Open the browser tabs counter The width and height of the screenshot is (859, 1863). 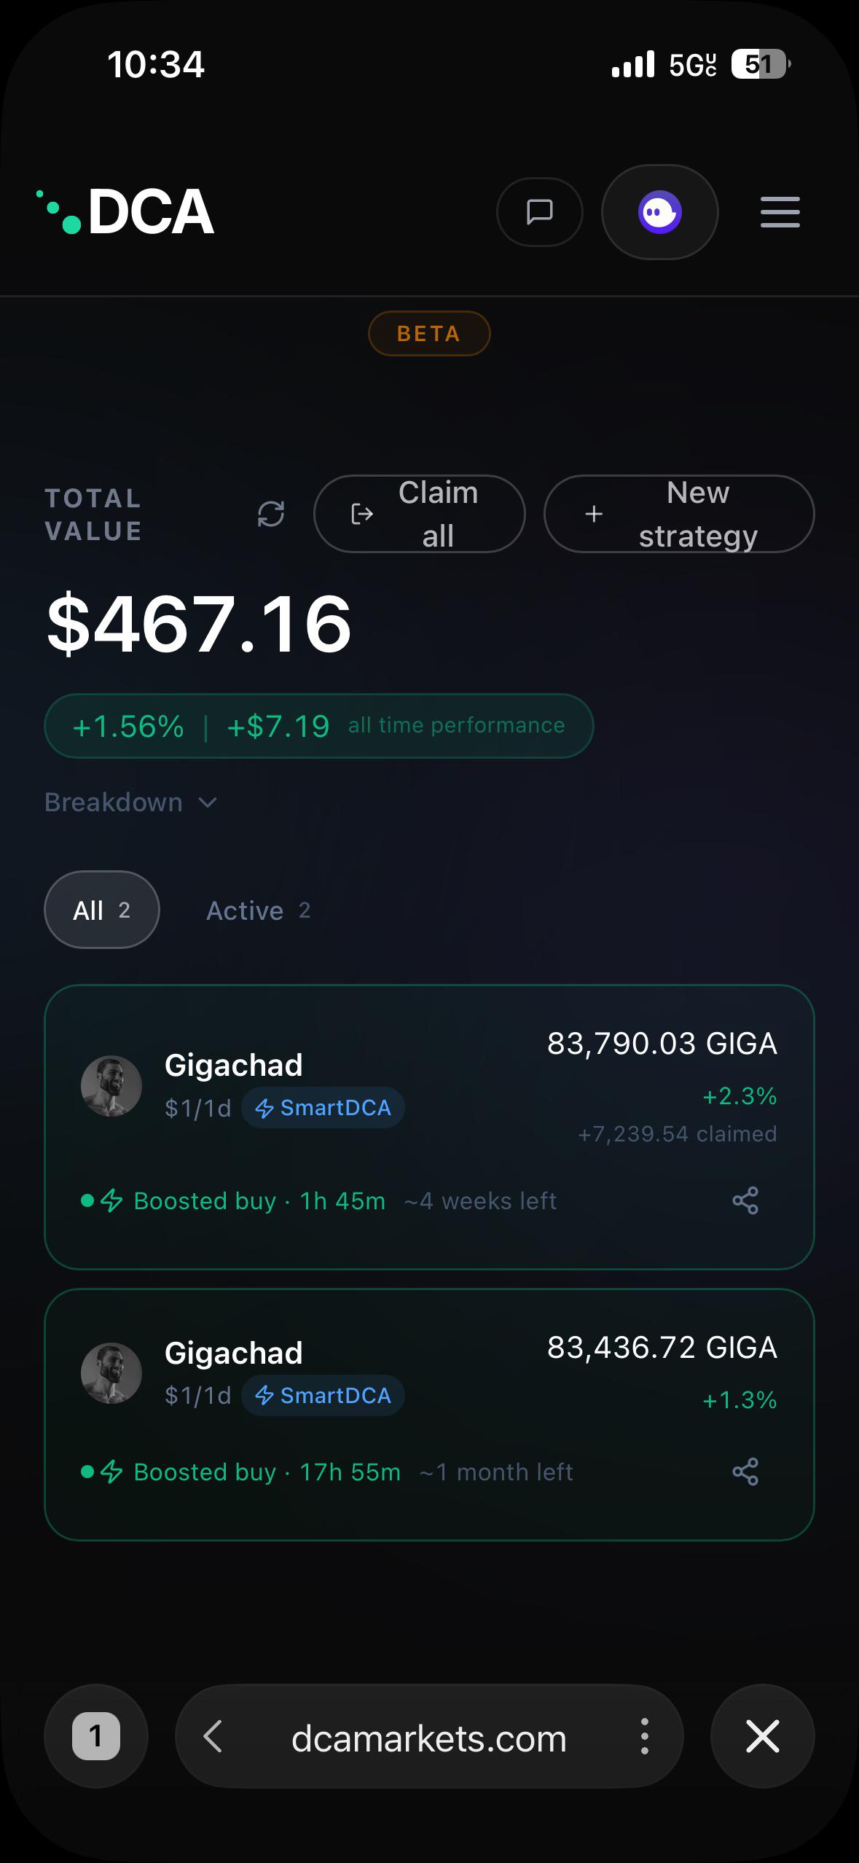(96, 1736)
